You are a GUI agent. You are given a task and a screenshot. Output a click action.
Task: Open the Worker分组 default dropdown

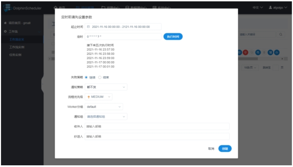tap(104, 107)
